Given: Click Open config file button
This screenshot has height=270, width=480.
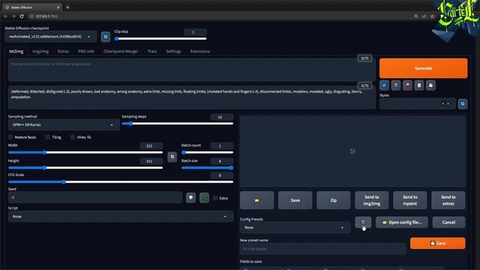Looking at the screenshot, I should [x=402, y=222].
